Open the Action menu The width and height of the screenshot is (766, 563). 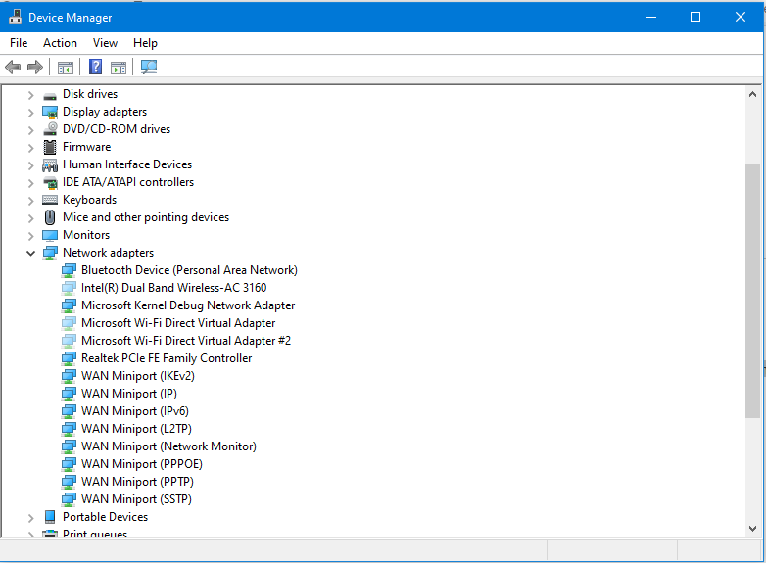click(60, 43)
